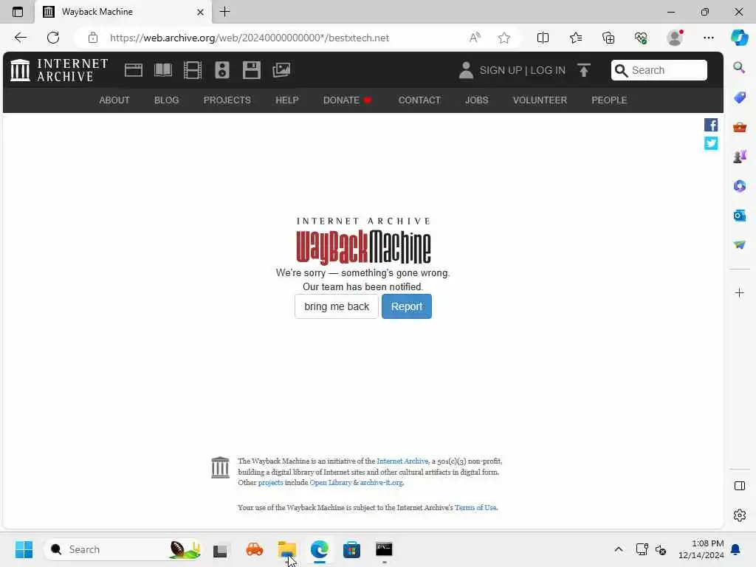Open the Internet Archive home logo
This screenshot has height=567, width=756.
[59, 70]
